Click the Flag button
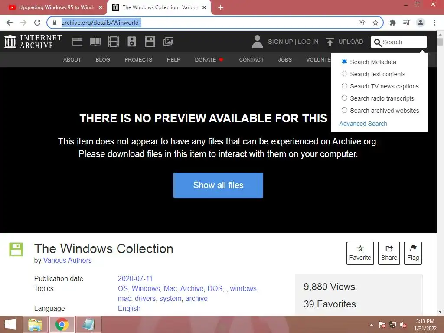The image size is (444, 333). [x=413, y=253]
